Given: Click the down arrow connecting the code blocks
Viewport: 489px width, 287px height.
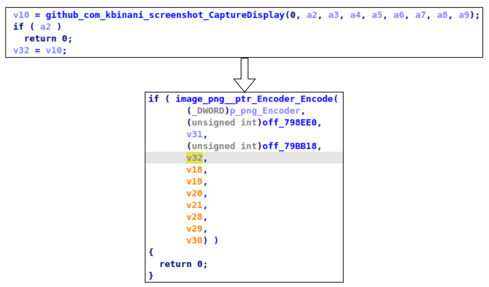Looking at the screenshot, I should pos(244,75).
